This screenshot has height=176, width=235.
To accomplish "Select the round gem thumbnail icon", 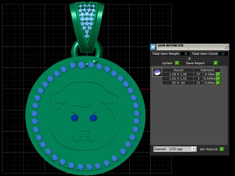I will (157, 72).
